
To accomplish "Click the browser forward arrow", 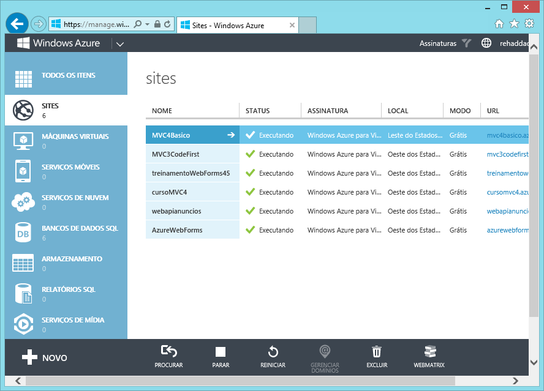I will 38,24.
